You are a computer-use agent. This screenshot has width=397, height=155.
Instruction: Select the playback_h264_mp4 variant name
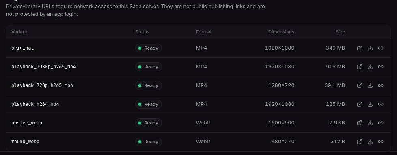[35, 104]
